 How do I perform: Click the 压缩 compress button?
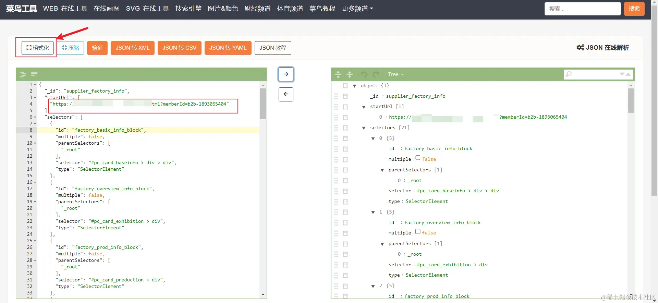(70, 48)
